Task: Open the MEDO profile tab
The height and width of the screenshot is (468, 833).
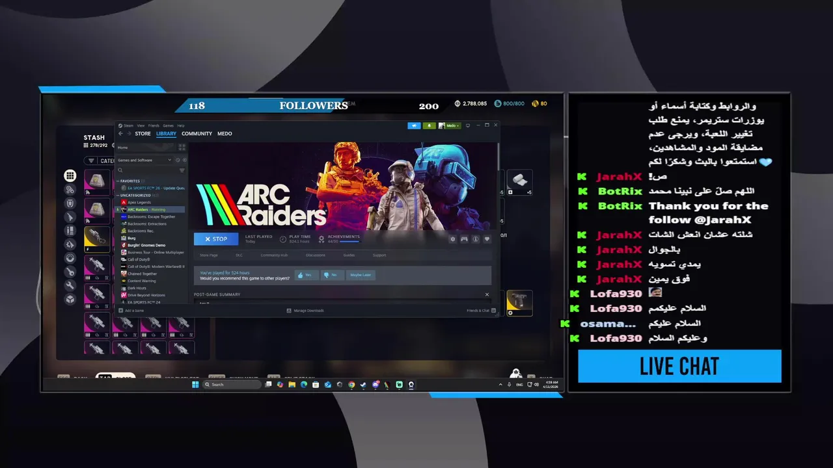Action: pyautogui.click(x=225, y=133)
